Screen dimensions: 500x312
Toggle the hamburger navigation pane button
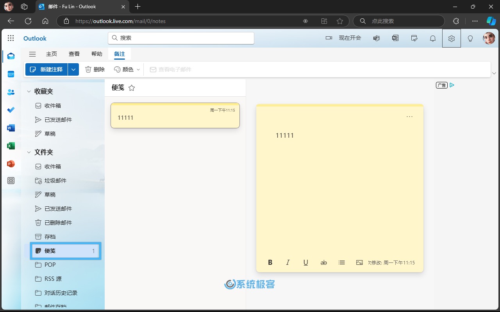pos(32,54)
